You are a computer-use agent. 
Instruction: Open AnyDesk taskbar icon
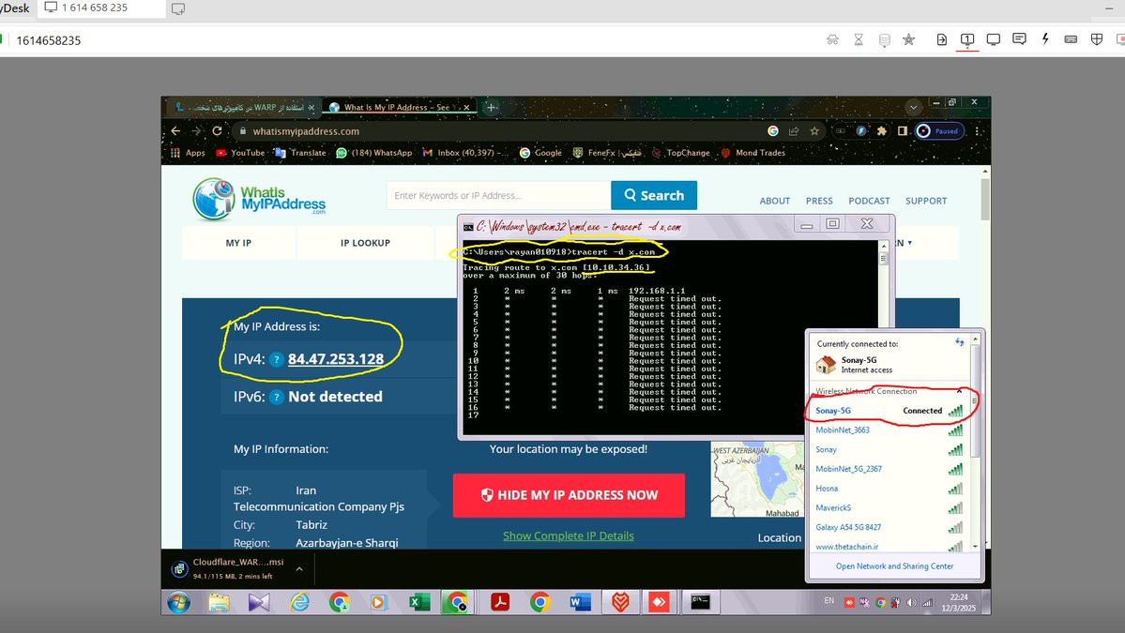tap(660, 602)
